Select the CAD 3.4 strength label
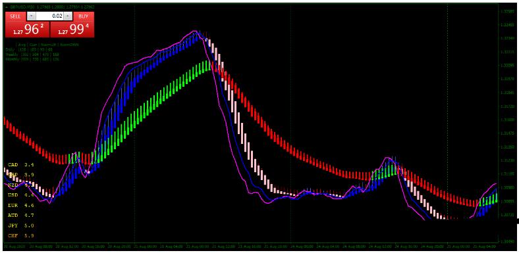Viewport: 519px width, 255px height. tap(20, 164)
